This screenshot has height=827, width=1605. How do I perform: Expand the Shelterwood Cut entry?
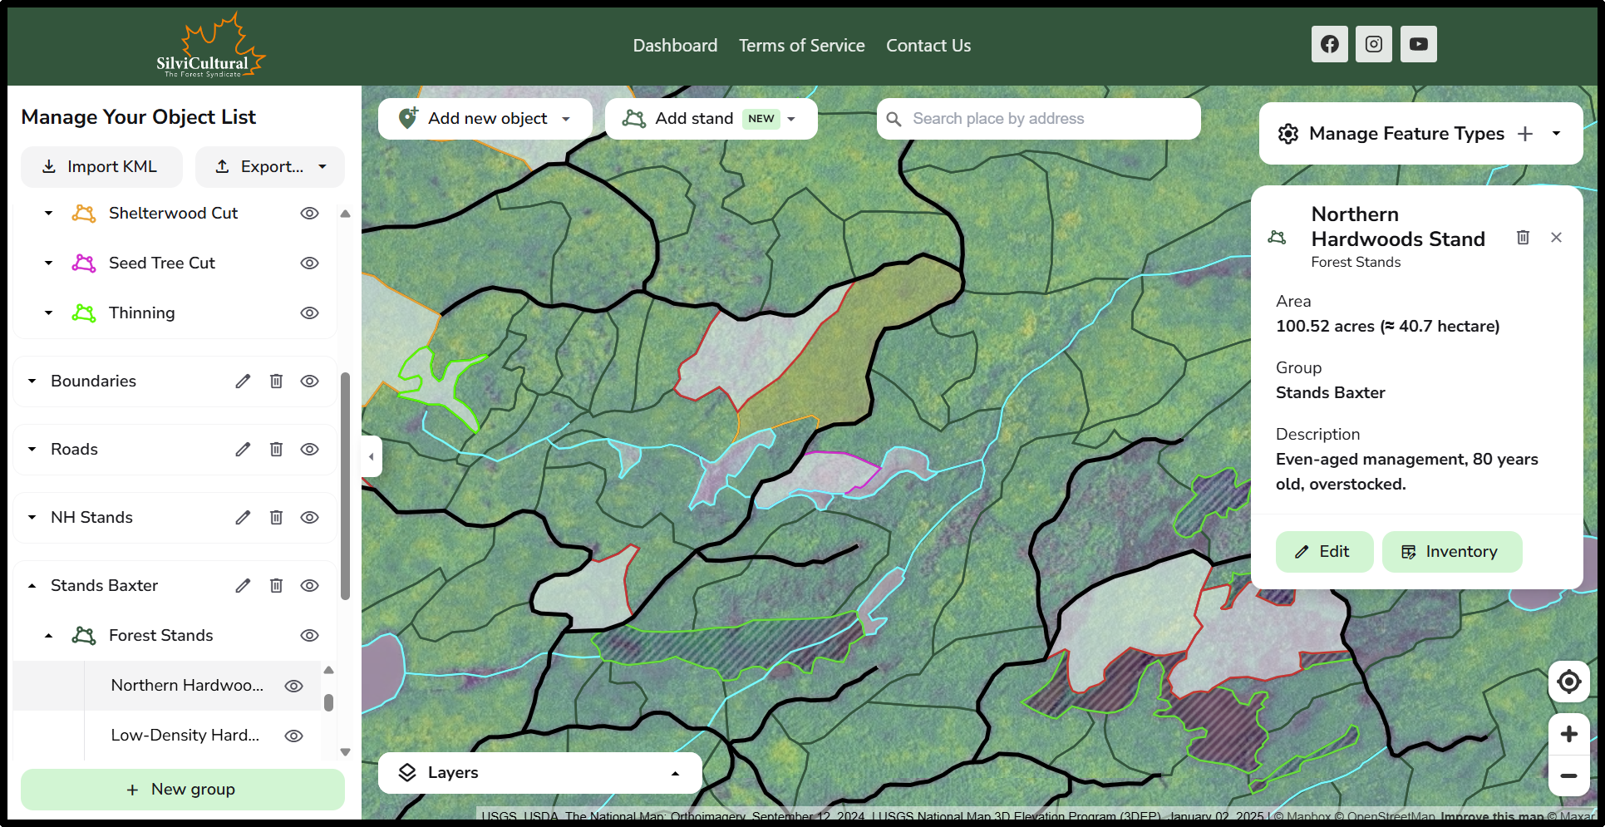(47, 213)
